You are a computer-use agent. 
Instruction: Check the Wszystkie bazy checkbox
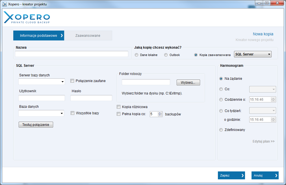[72, 113]
